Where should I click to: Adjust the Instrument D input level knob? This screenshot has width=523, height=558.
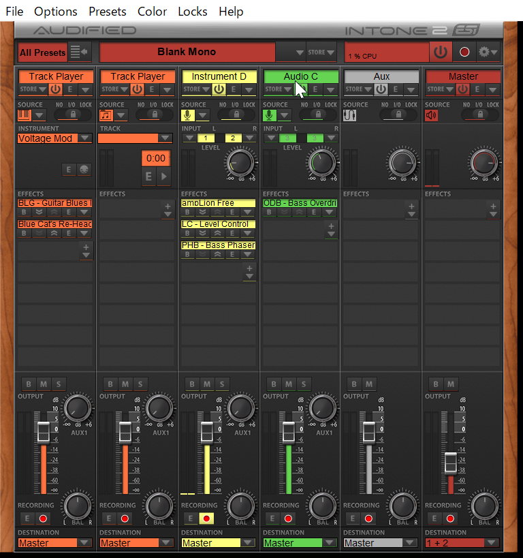click(240, 163)
